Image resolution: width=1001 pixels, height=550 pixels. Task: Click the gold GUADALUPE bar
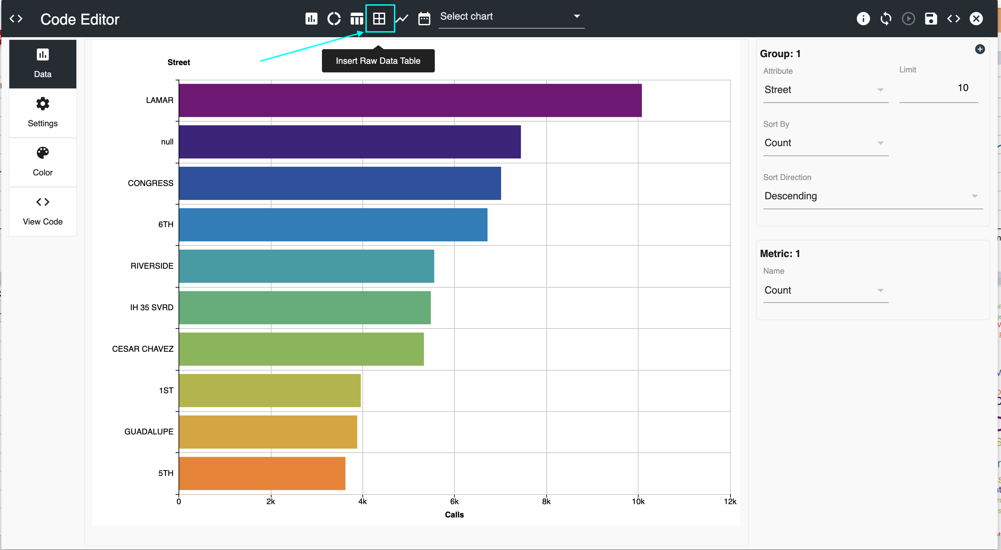[268, 432]
